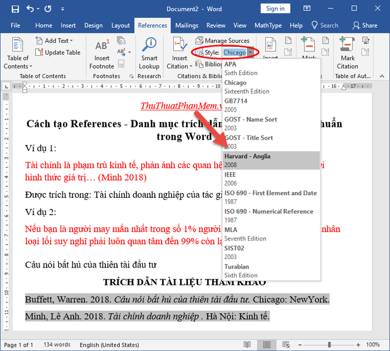Viewport: 390px width, 351px height.
Task: Switch to Read Mode view in status bar
Action: click(x=247, y=344)
